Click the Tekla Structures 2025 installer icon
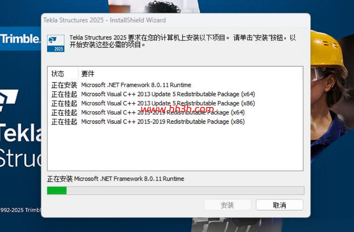354x232 pixels. click(x=55, y=43)
